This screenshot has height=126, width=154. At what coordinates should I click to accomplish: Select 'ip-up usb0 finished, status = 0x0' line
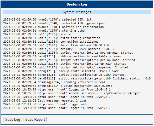77,79
